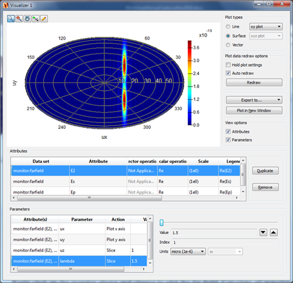The height and width of the screenshot is (283, 293).
Task: Select the uz Slice parameter row
Action: [x=79, y=250]
